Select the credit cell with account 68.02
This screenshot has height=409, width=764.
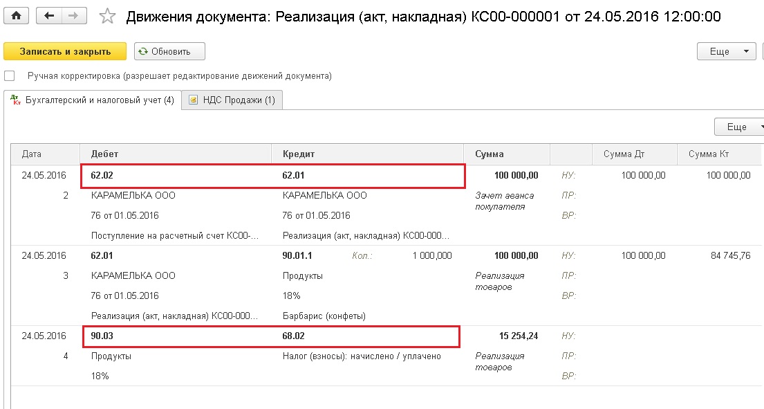click(294, 336)
